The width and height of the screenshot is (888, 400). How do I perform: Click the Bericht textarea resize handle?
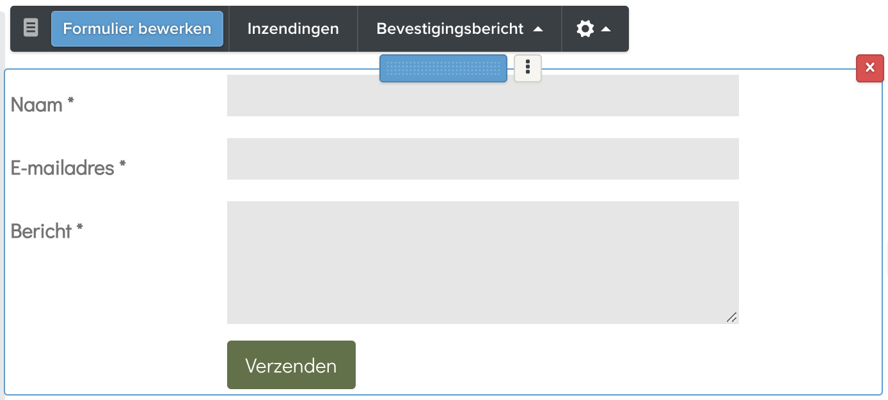(x=732, y=317)
